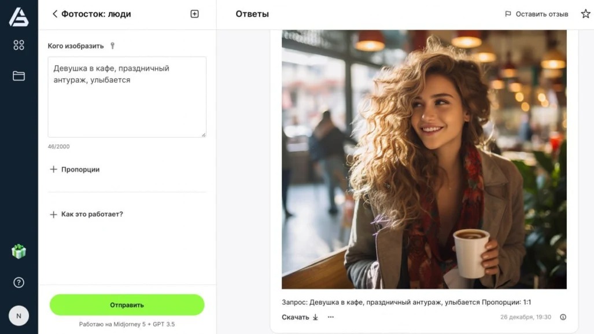The width and height of the screenshot is (594, 334).
Task: Click the hint icon beside Кого изобразить
Action: click(113, 46)
